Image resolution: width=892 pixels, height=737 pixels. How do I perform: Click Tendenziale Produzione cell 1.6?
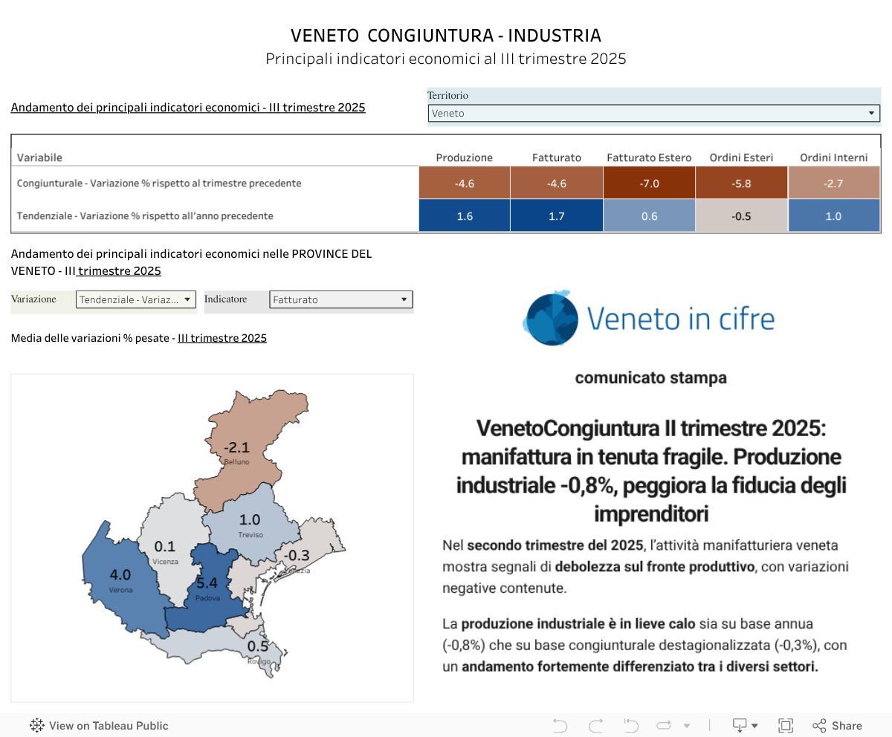point(465,215)
